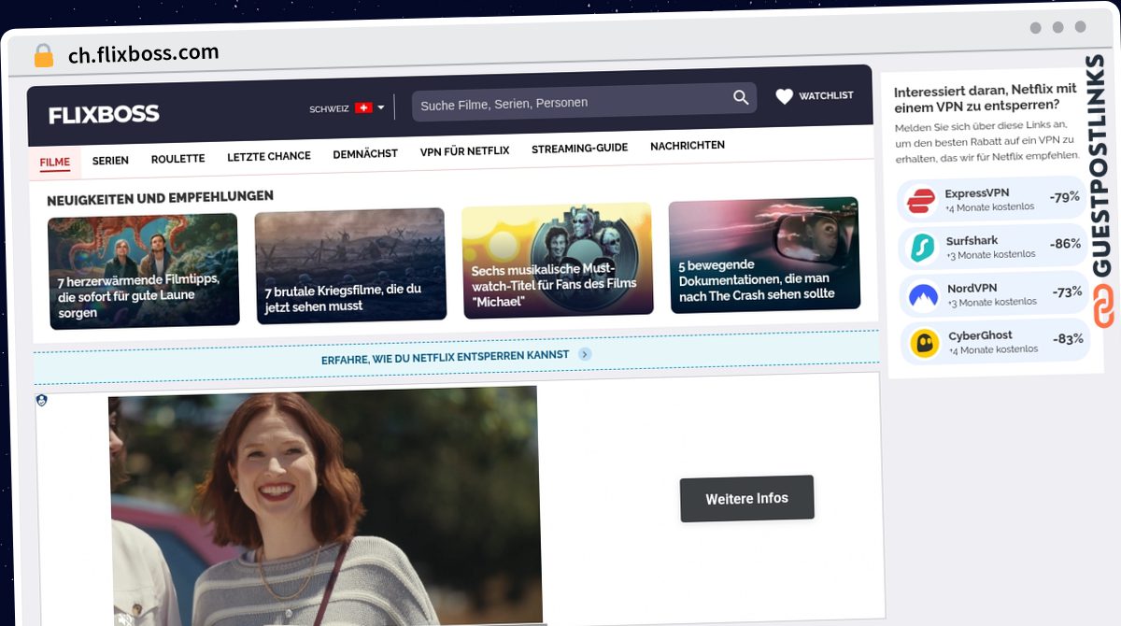Open VPN FÜR NETFLIX tab

pos(464,150)
